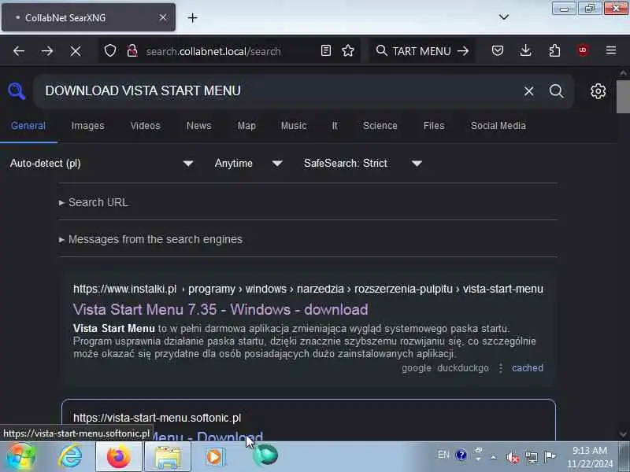The width and height of the screenshot is (630, 472).
Task: Open Vista Start Menu 7.35 result link
Action: coord(220,309)
